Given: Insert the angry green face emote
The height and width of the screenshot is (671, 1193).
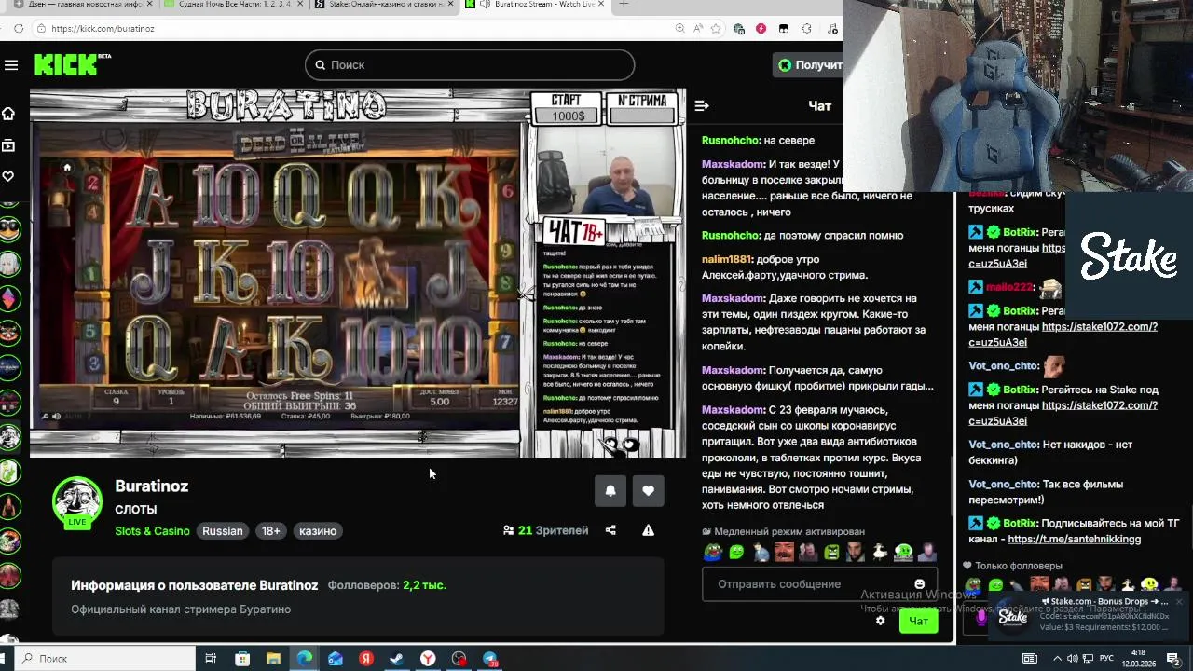Looking at the screenshot, I should point(832,552).
